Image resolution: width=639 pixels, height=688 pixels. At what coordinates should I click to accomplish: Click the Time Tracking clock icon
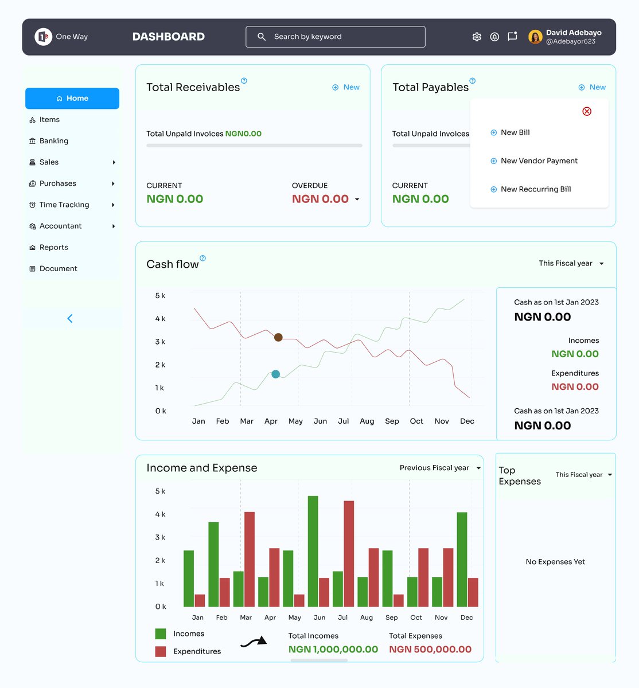coord(32,205)
